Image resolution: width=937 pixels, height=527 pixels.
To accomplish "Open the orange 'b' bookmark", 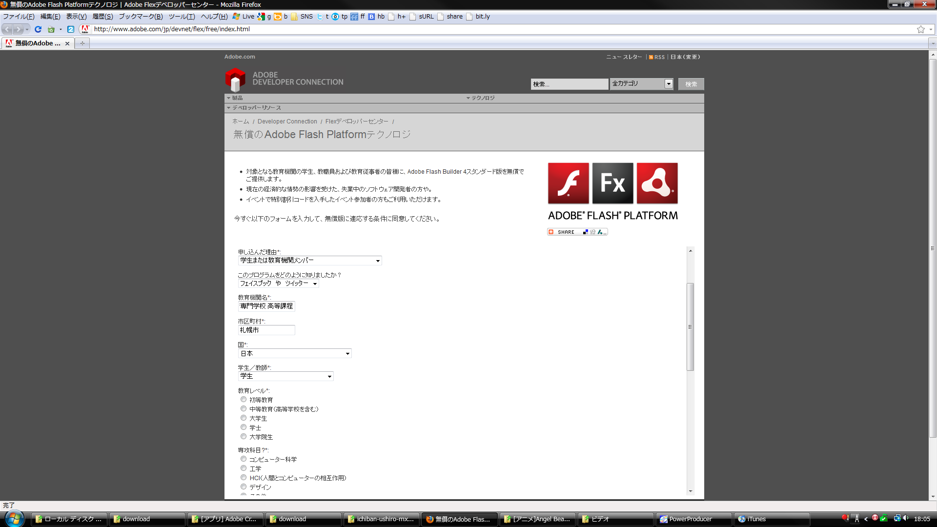I will pos(281,17).
